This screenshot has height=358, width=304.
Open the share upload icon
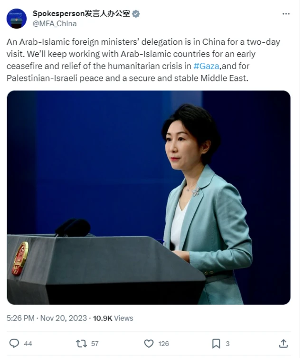pyautogui.click(x=283, y=343)
